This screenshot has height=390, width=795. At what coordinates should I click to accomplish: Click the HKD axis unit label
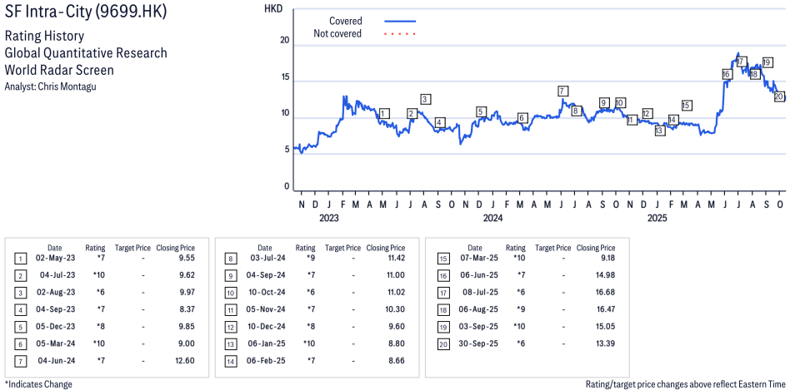point(272,8)
